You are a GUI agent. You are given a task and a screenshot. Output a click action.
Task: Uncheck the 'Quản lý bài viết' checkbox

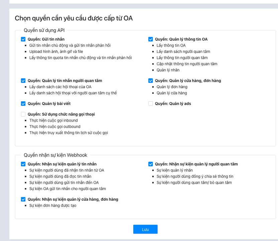tap(23, 104)
